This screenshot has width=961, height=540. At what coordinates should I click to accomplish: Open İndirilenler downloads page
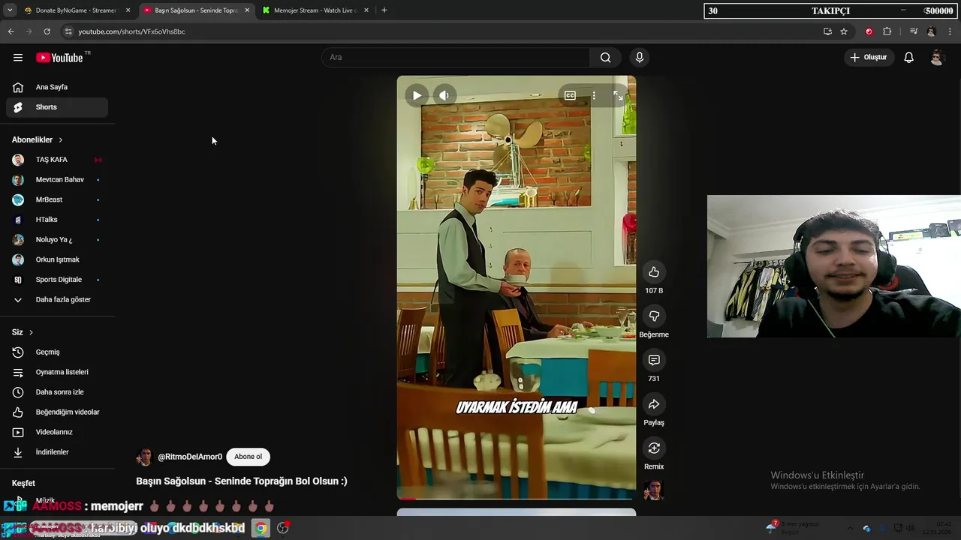point(57,452)
